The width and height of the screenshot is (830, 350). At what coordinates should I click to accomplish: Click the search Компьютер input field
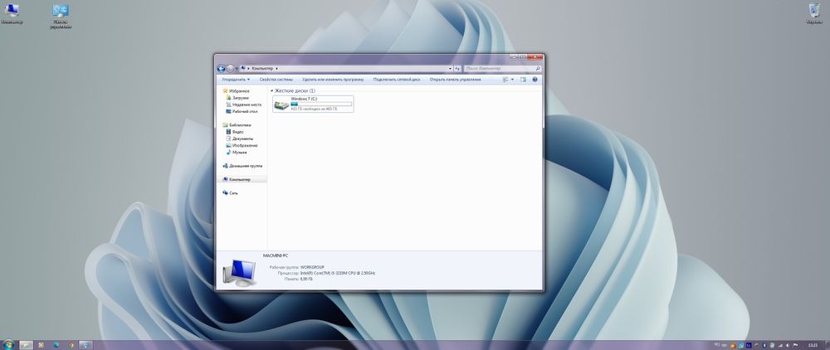pos(500,69)
